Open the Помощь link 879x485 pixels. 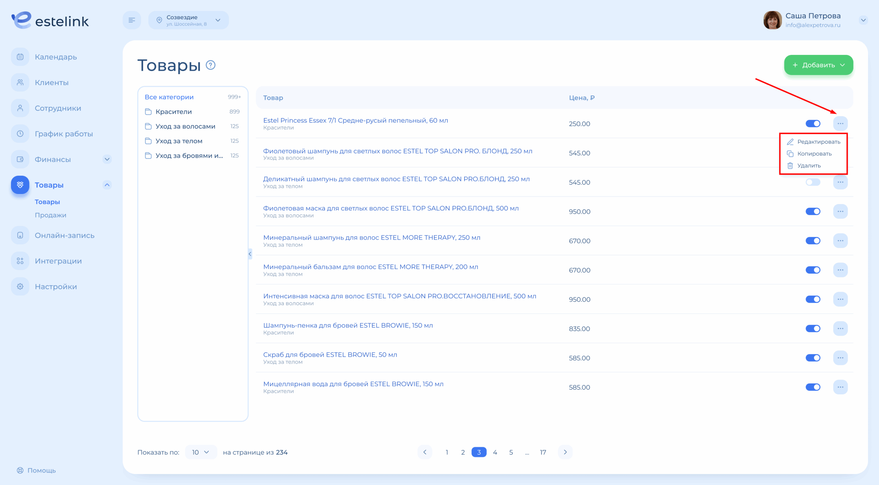(x=36, y=470)
